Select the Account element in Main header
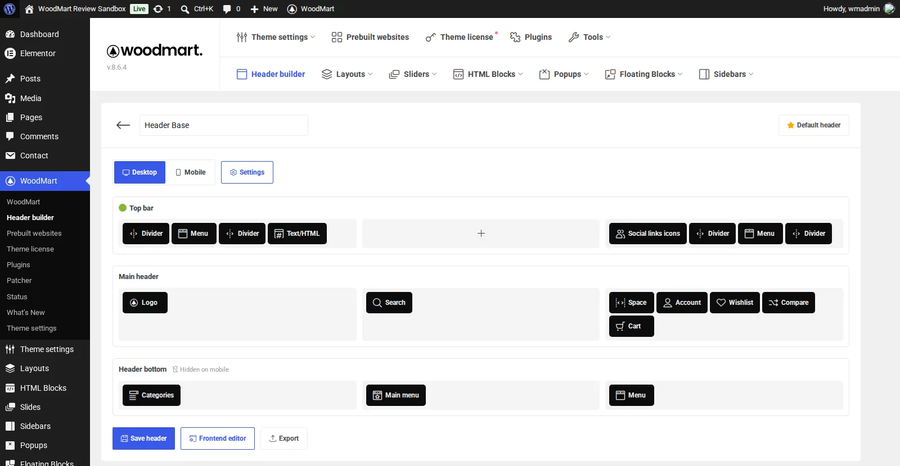Viewport: 900px width, 466px height. coord(682,303)
